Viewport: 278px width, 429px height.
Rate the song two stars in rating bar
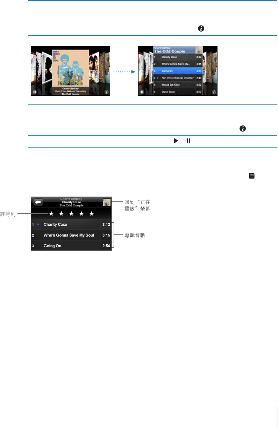pyautogui.click(x=61, y=213)
